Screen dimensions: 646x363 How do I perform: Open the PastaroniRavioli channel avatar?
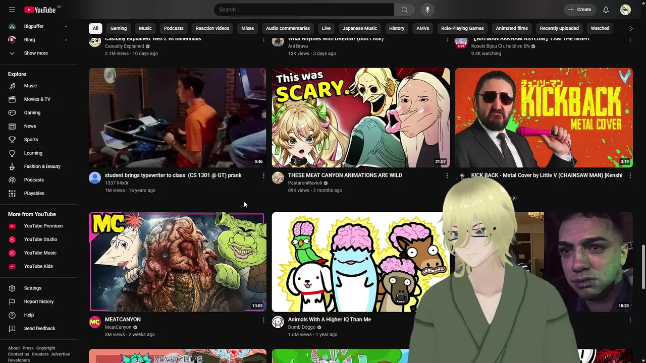pos(278,177)
